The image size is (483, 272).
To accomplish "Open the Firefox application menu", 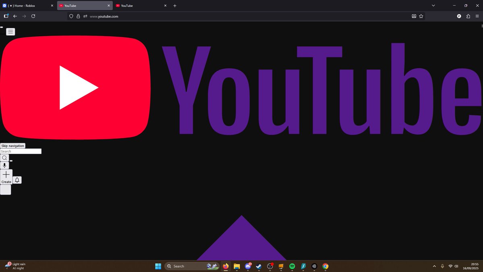I will [x=477, y=16].
